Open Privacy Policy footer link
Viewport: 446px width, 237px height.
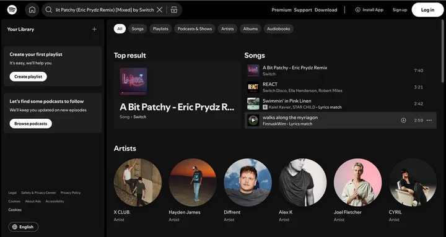pyautogui.click(x=71, y=192)
